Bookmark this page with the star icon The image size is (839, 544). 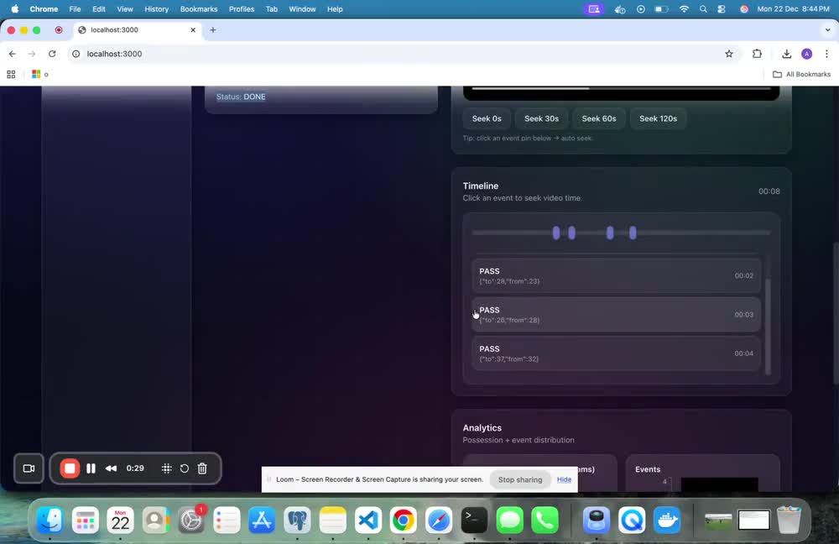point(729,54)
